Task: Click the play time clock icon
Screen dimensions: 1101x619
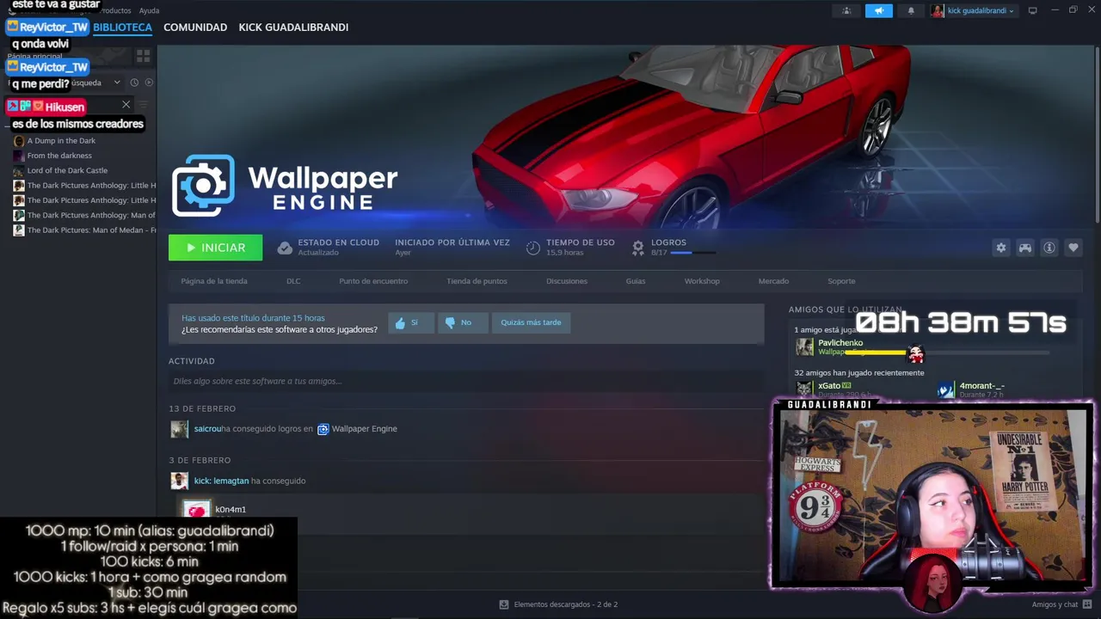Action: [x=533, y=248]
